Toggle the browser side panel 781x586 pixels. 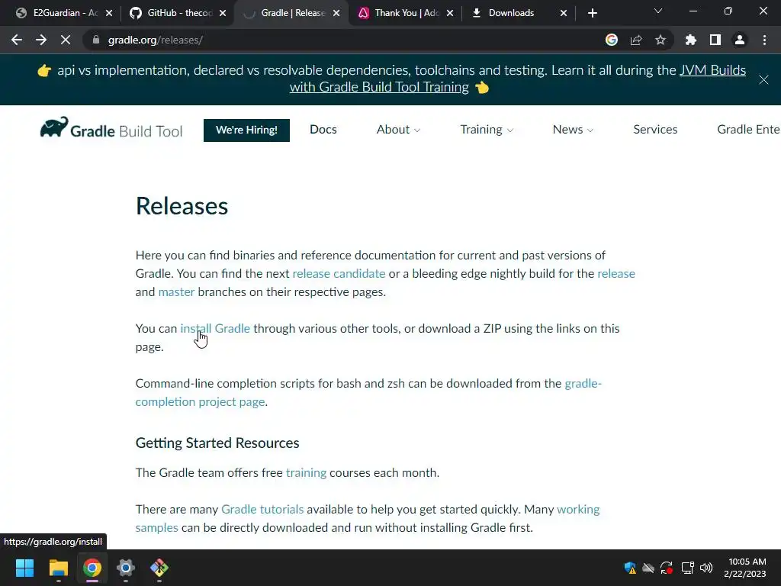click(x=715, y=40)
